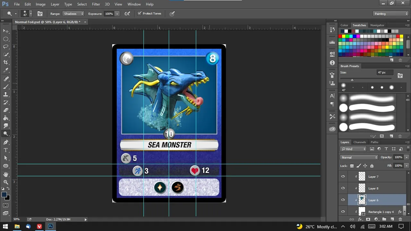Select the Horizontal Type tool
The height and width of the screenshot is (231, 411).
click(6, 150)
